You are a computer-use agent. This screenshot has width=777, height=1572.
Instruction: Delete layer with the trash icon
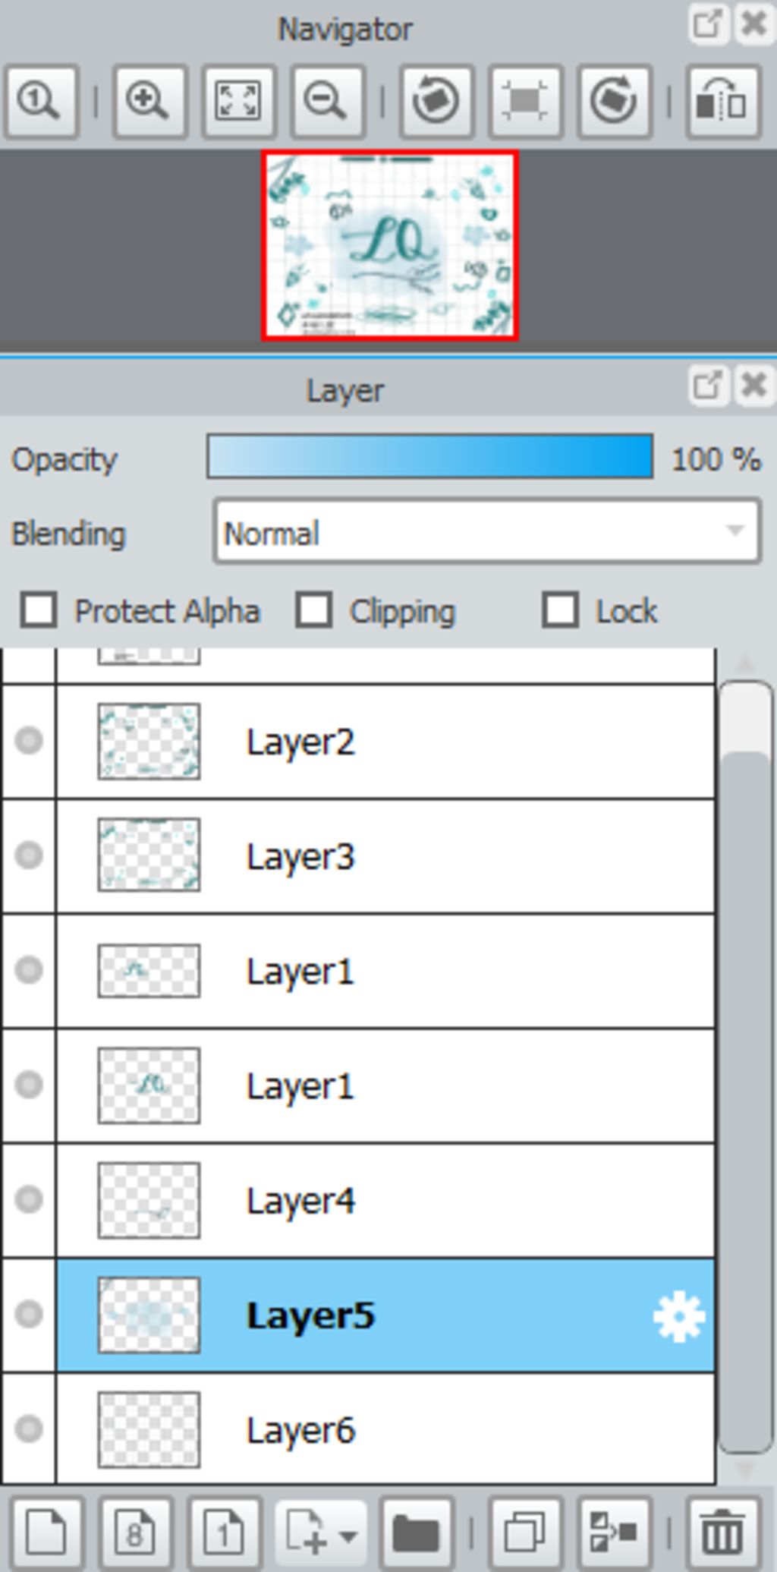[722, 1534]
